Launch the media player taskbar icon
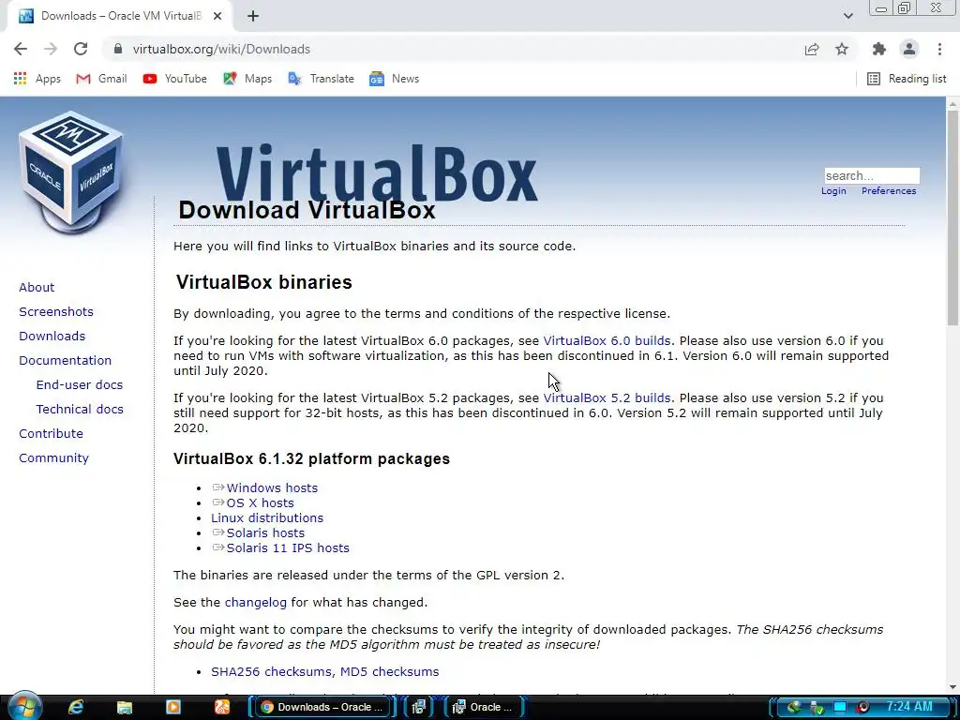 click(173, 707)
